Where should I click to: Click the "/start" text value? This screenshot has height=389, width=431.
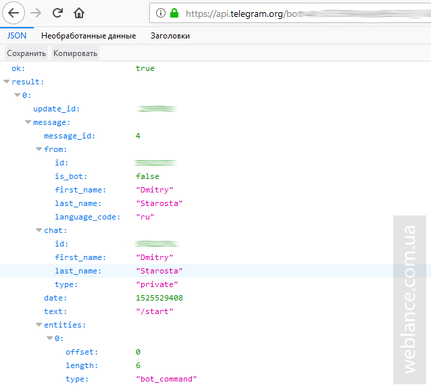click(155, 311)
